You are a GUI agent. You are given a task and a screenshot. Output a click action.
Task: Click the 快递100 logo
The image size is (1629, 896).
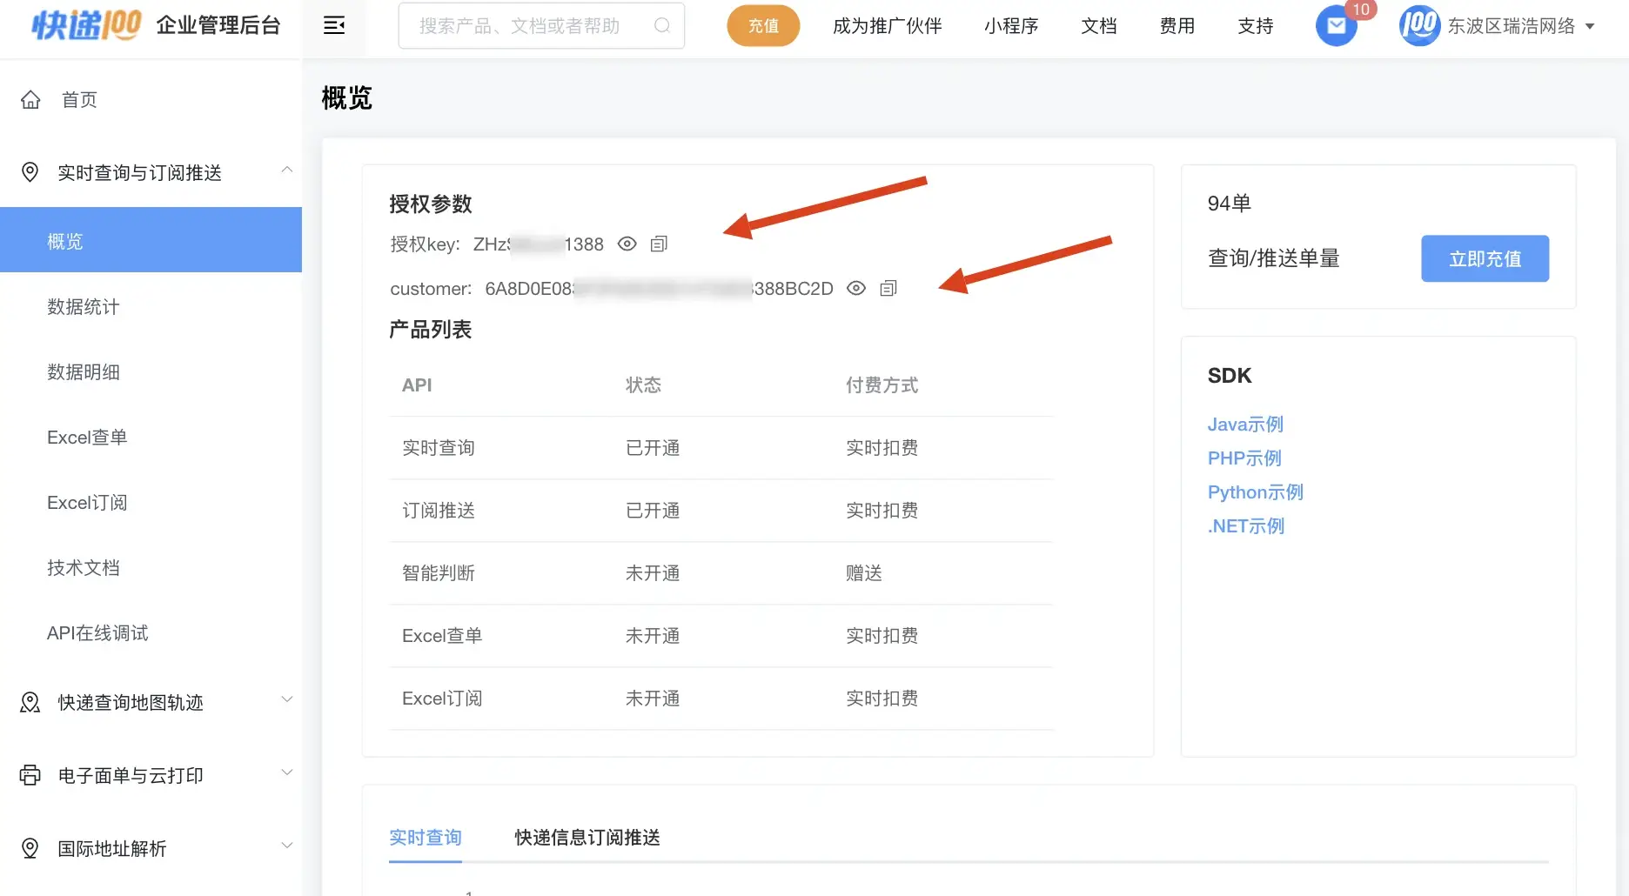[86, 25]
